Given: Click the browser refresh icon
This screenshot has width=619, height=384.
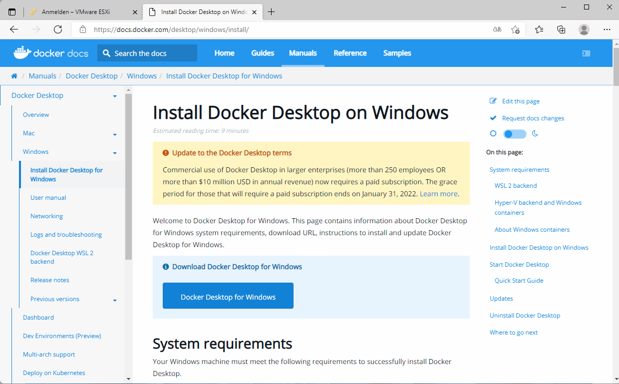Looking at the screenshot, I should pos(58,29).
